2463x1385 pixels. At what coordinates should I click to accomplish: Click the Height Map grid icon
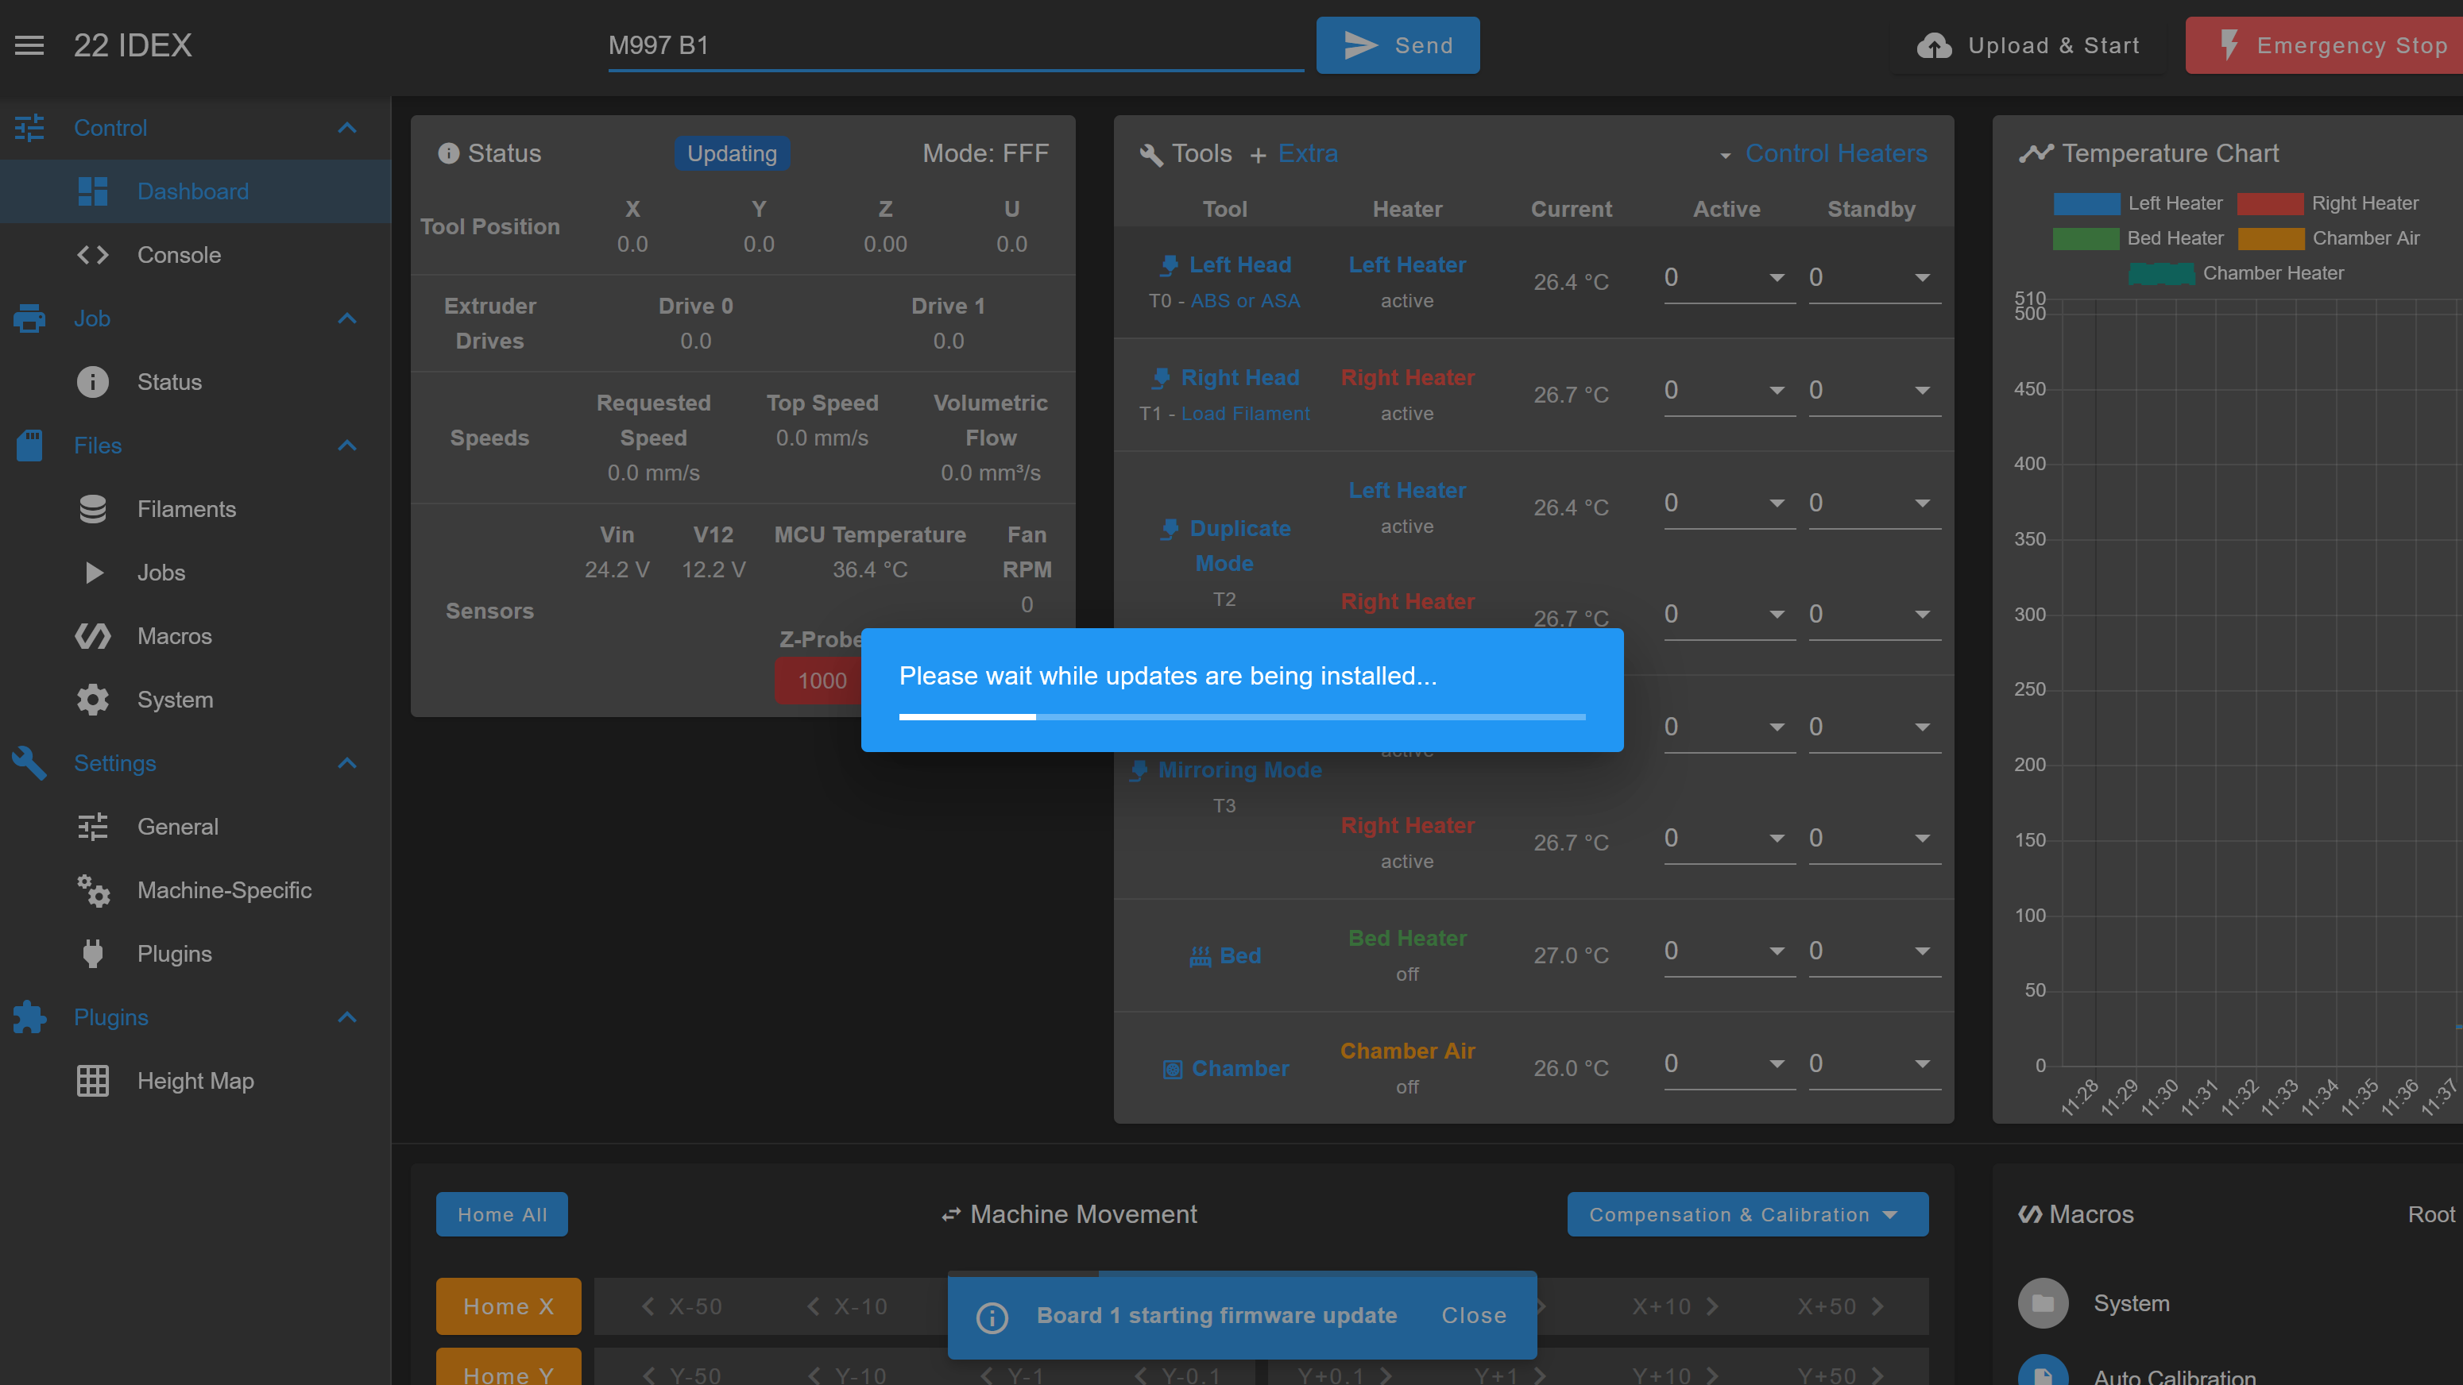pos(93,1081)
